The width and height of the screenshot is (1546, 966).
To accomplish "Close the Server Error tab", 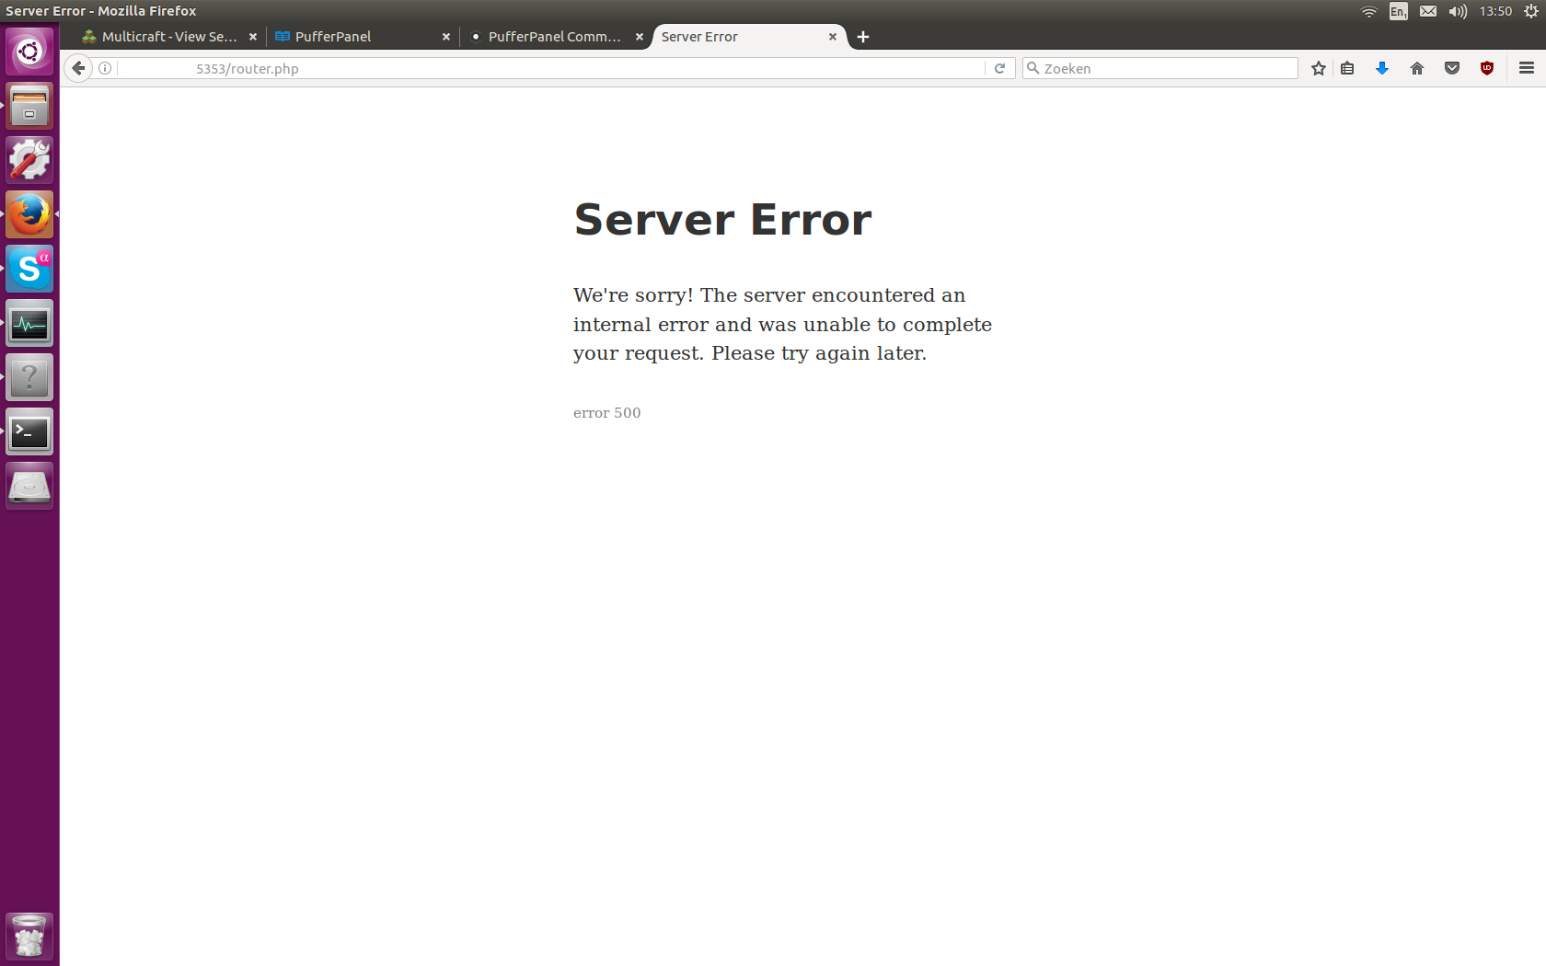I will pyautogui.click(x=833, y=37).
